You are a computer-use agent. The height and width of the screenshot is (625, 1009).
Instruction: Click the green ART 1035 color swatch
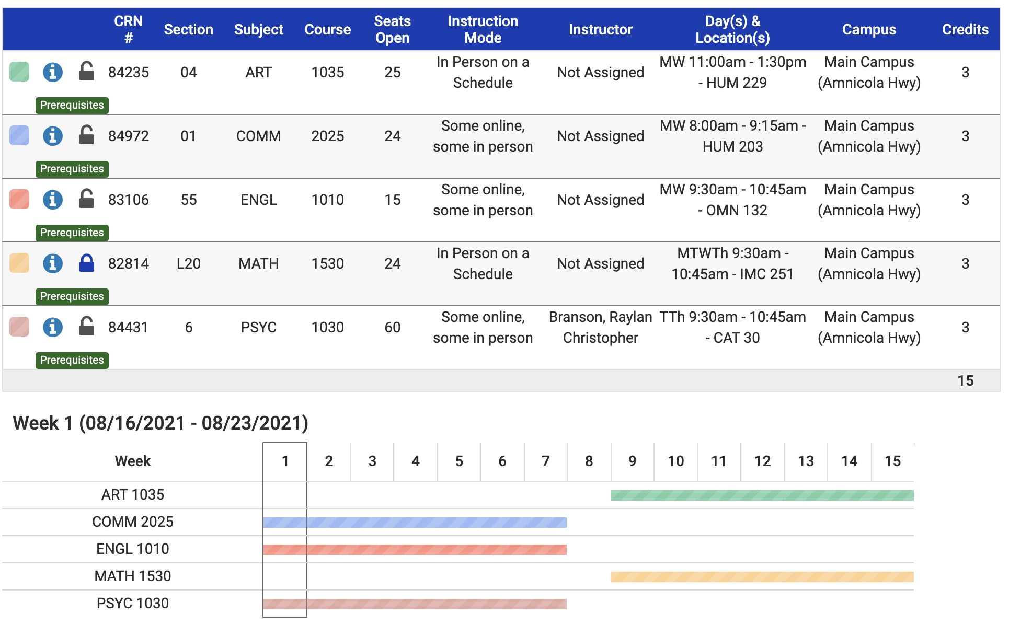pos(19,72)
